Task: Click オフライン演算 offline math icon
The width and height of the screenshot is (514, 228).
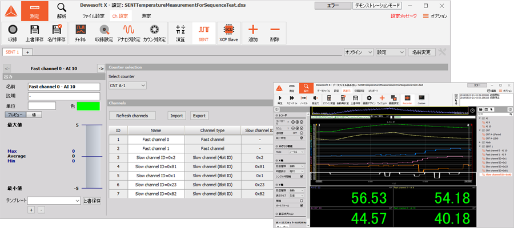Action: point(329,99)
